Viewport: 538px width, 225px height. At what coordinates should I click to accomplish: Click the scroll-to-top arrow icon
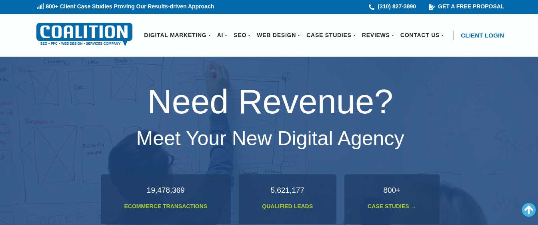[528, 210]
